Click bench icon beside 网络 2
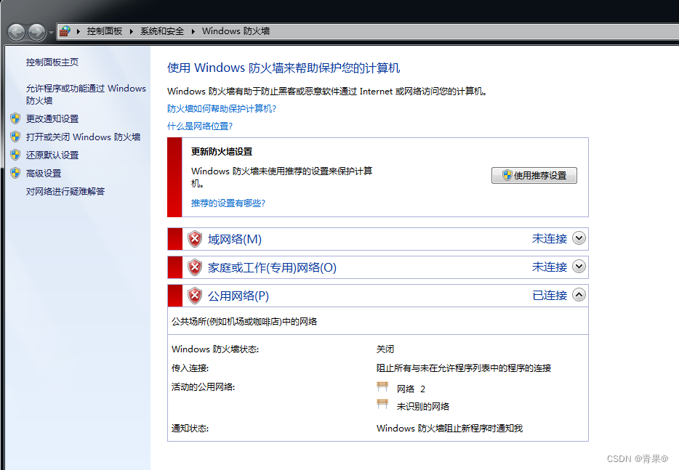The width and height of the screenshot is (679, 470). (382, 386)
